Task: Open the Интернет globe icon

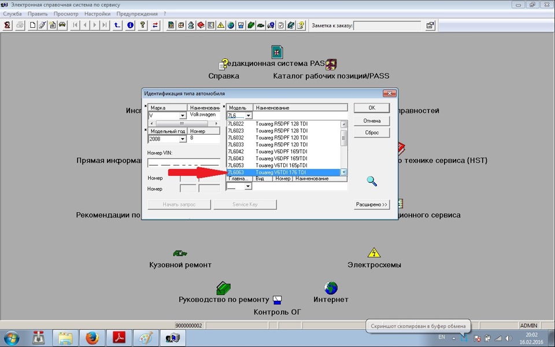Action: [331, 288]
